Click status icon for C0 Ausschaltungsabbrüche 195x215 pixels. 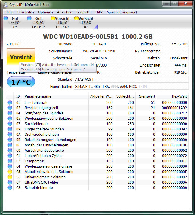click(10, 150)
